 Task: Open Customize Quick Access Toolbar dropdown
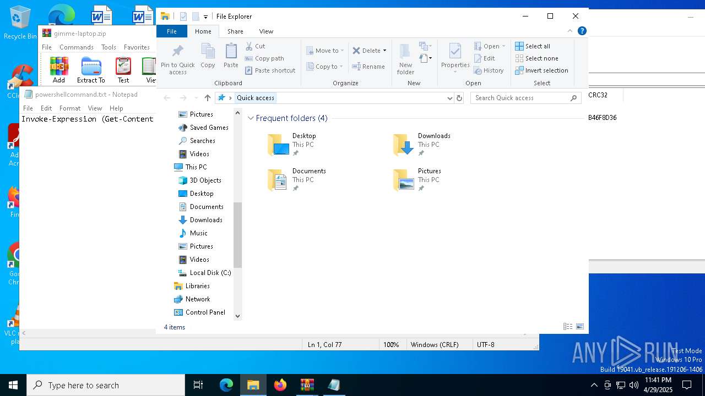coord(205,16)
